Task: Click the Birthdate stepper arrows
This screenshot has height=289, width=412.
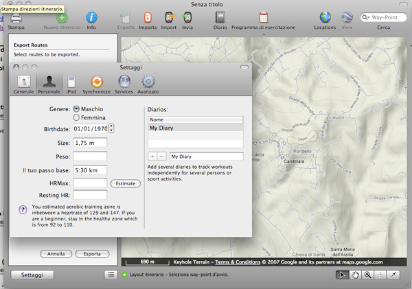Action: tap(112, 128)
